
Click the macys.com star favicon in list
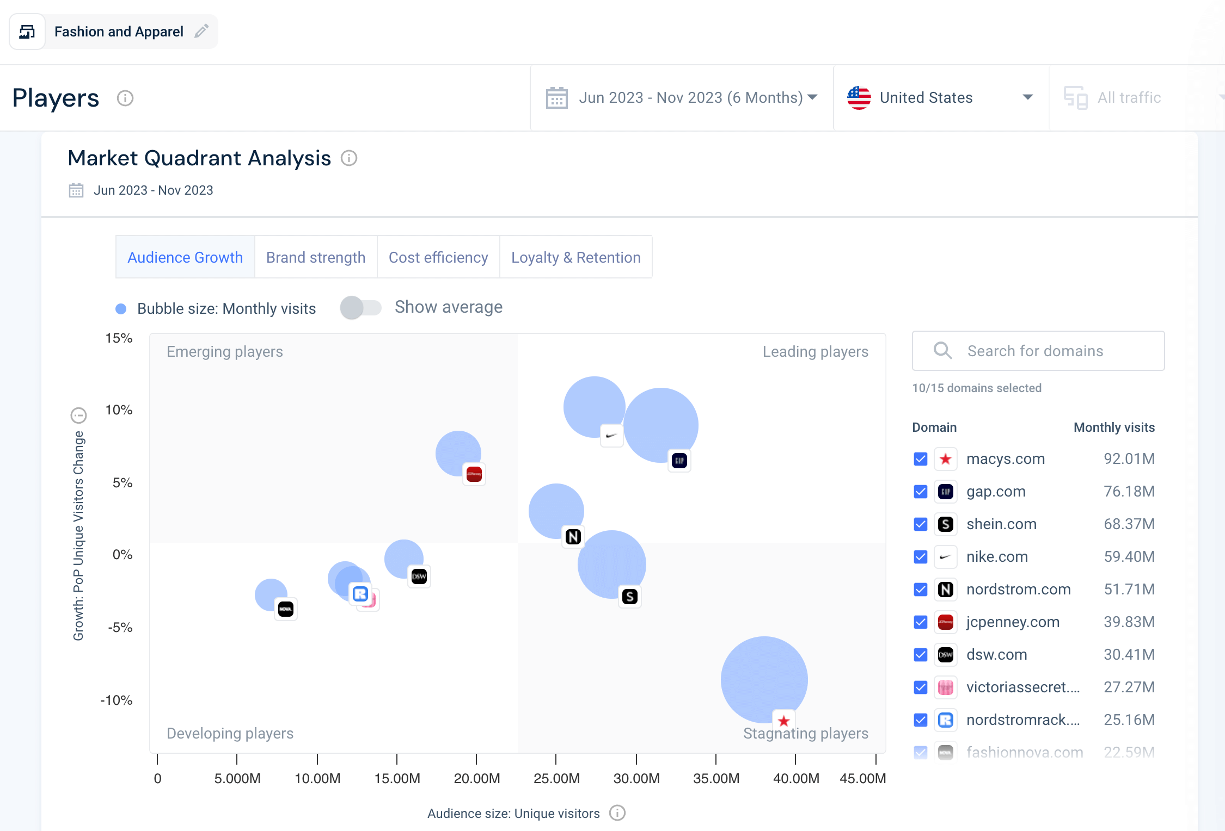point(946,459)
